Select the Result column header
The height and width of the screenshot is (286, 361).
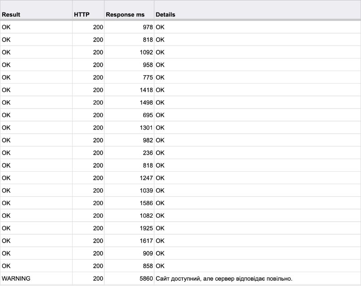point(36,10)
